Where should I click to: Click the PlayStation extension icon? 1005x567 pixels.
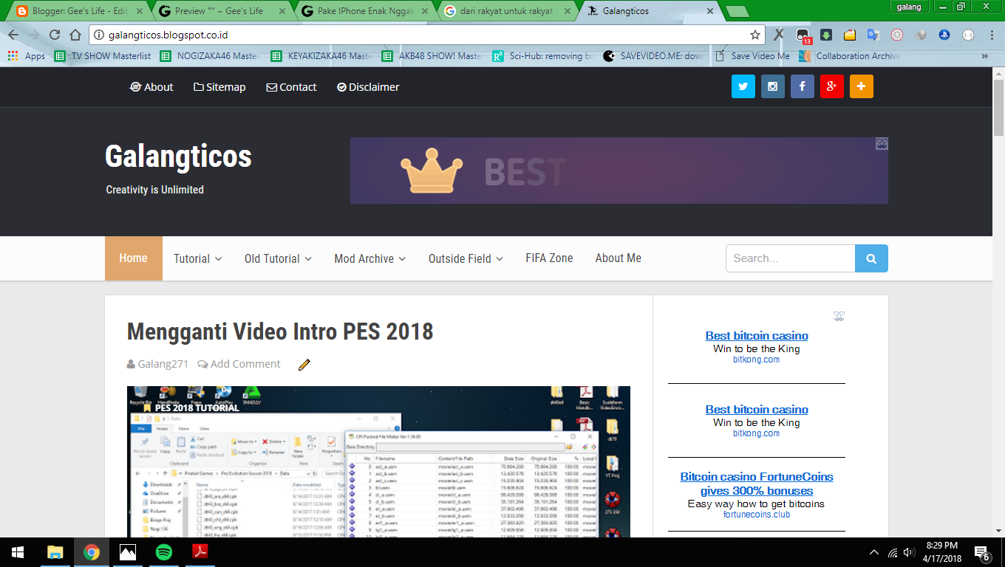(944, 35)
